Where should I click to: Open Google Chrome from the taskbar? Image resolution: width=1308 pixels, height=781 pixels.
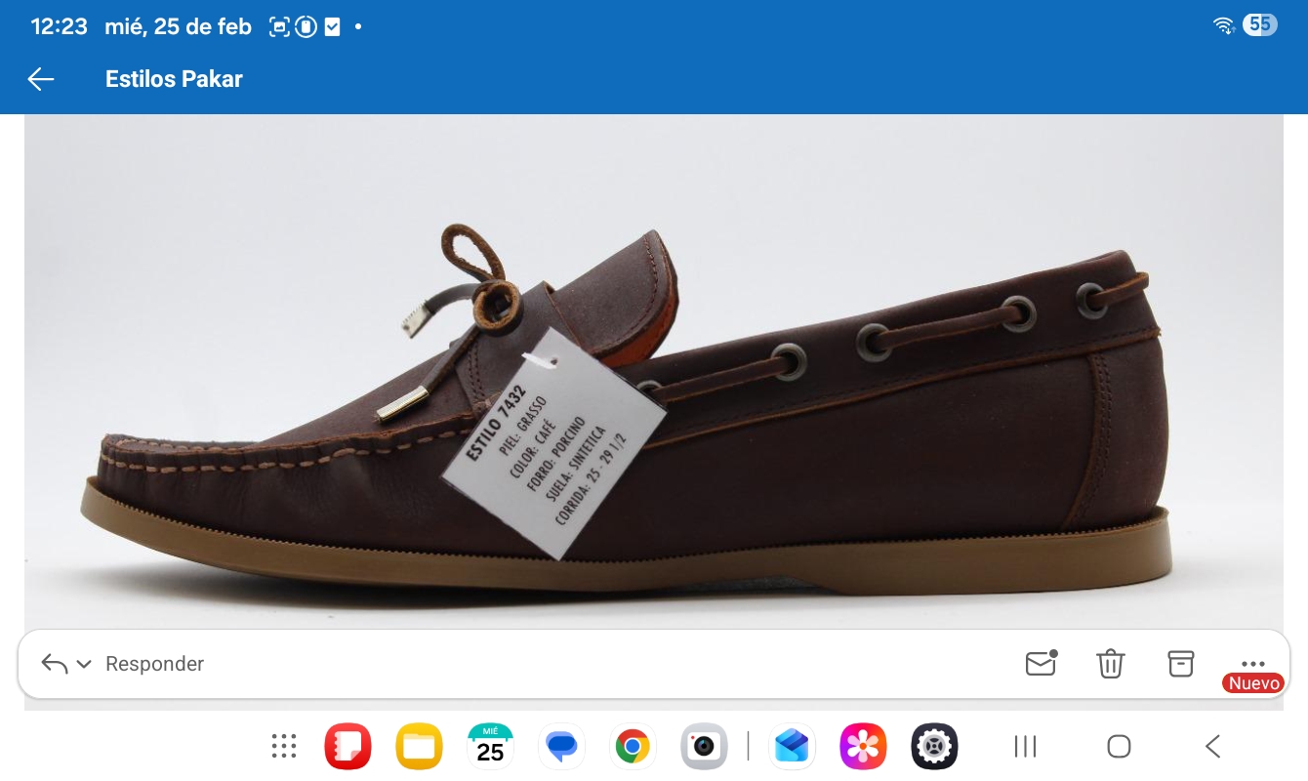[x=633, y=747]
